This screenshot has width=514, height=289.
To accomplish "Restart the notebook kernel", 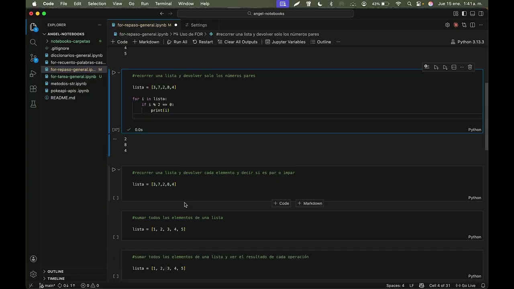I will click(202, 42).
